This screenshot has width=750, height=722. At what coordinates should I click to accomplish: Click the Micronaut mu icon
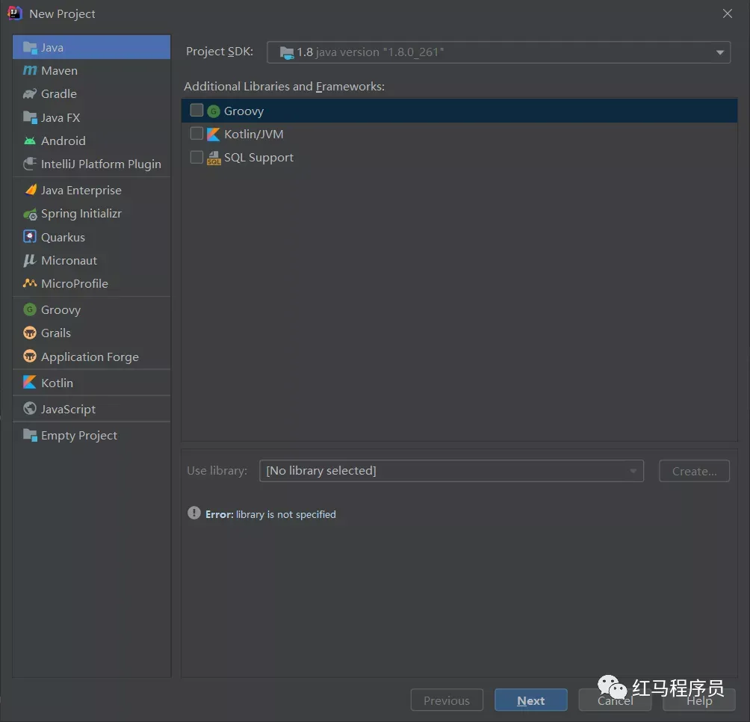30,260
